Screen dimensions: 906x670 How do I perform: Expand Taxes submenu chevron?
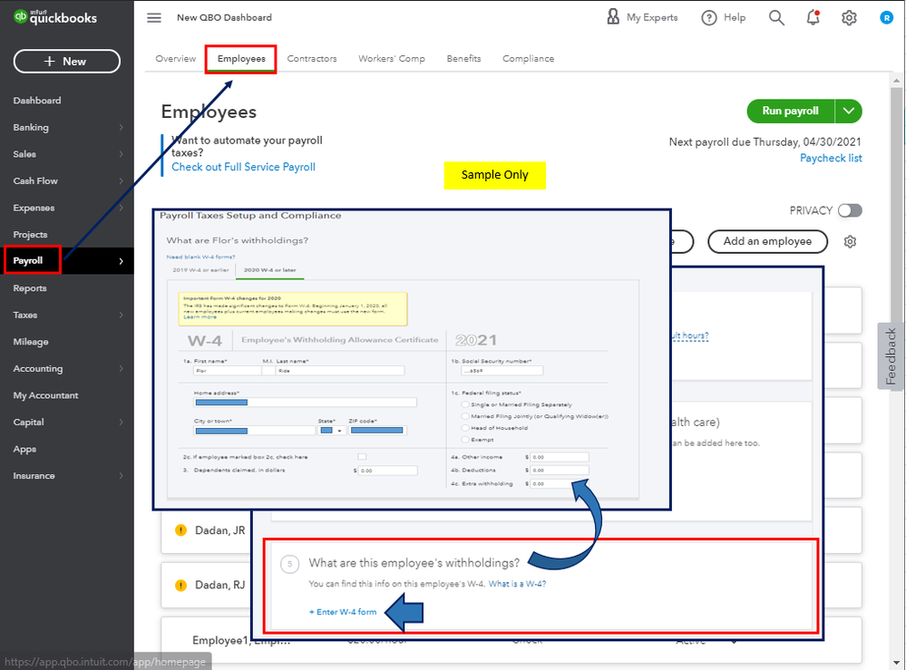tap(121, 315)
